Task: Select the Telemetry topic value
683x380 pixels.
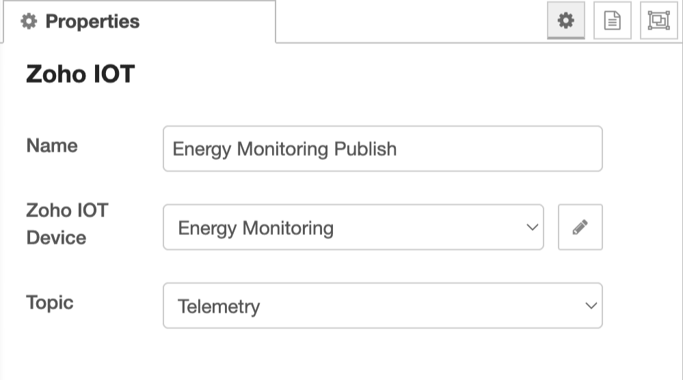Action: click(219, 306)
